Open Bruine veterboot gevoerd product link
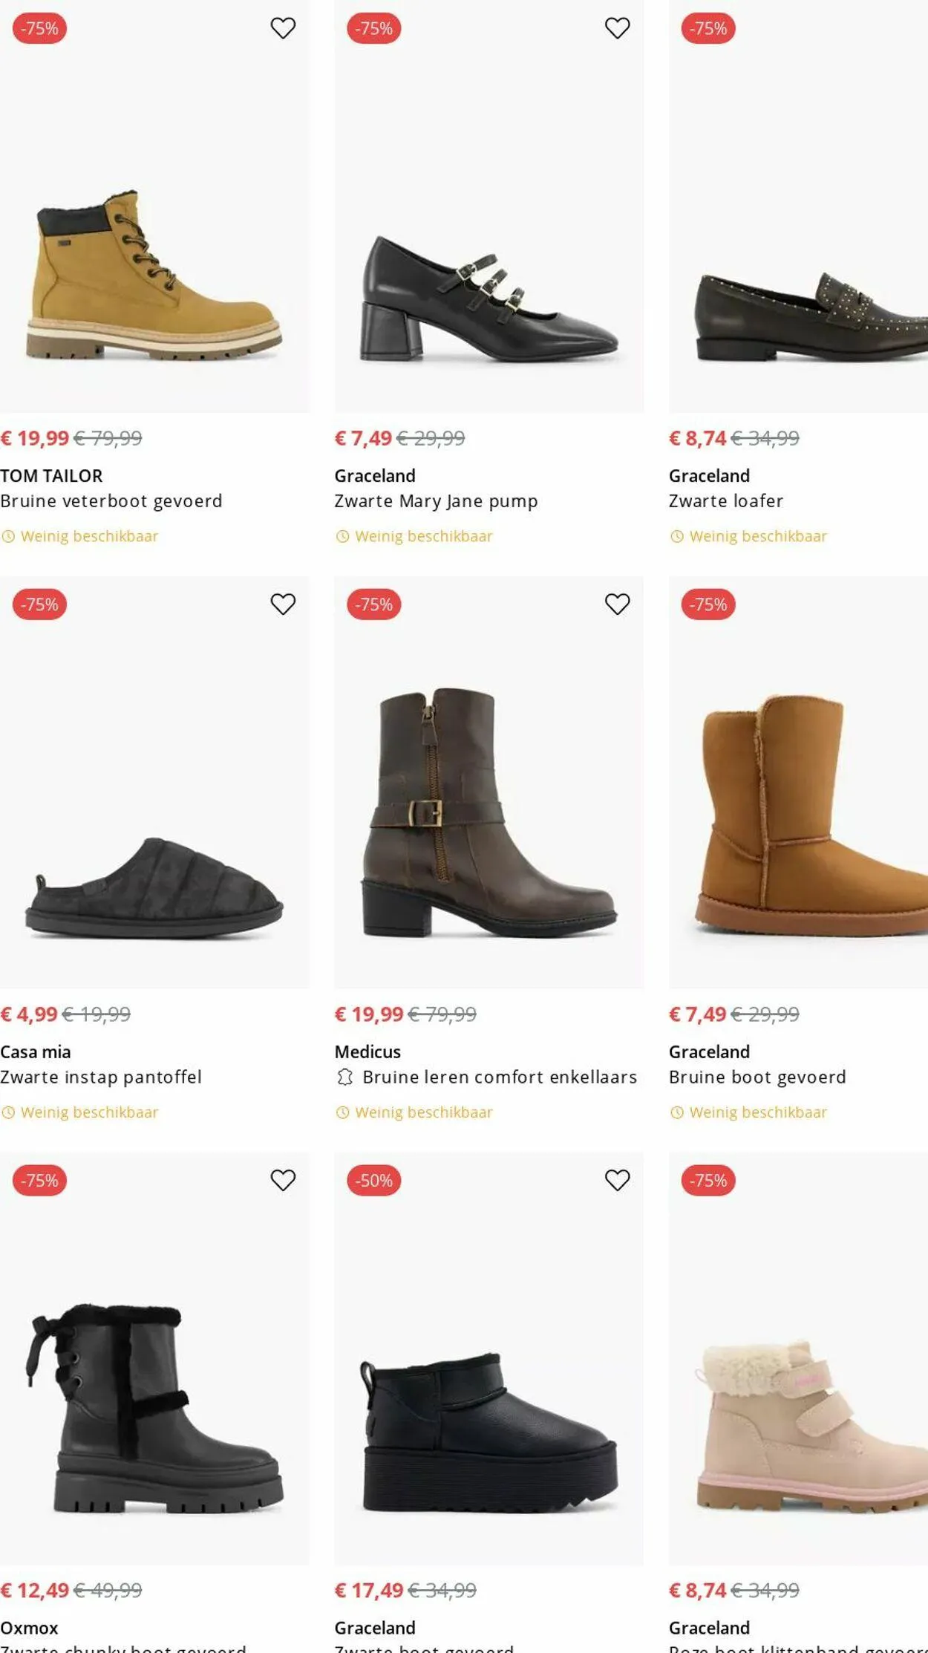Viewport: 928px width, 1653px height. point(111,501)
